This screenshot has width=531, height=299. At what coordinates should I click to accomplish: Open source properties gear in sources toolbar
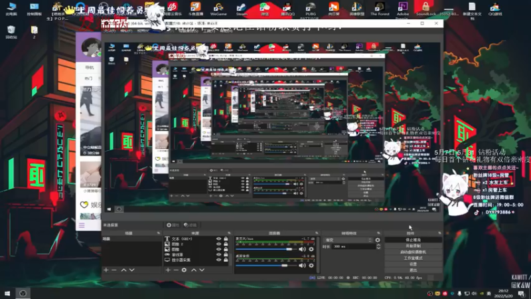[184, 270]
